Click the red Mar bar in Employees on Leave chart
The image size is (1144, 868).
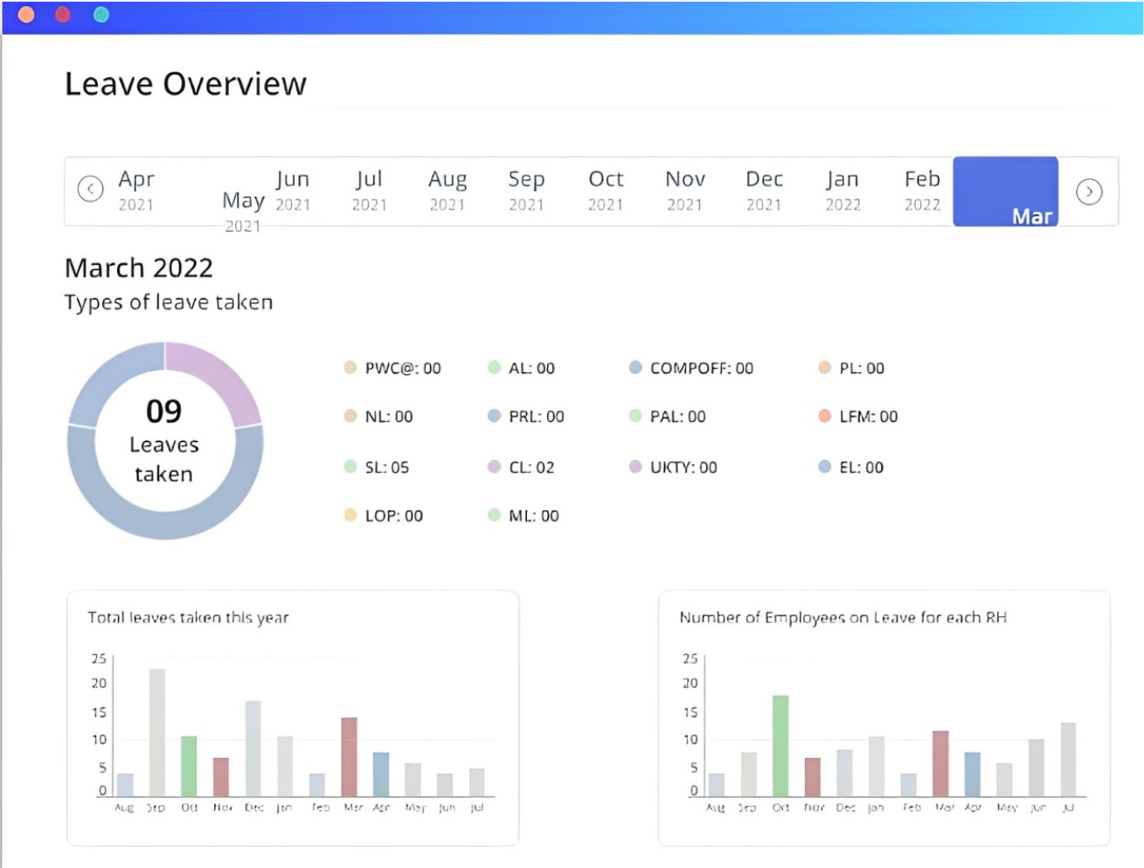pos(940,763)
